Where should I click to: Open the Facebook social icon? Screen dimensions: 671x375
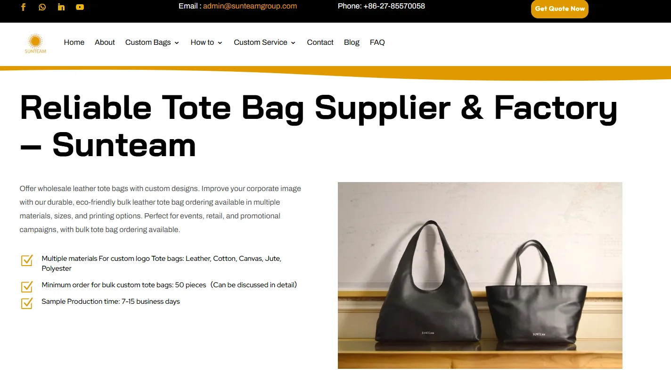(x=23, y=7)
